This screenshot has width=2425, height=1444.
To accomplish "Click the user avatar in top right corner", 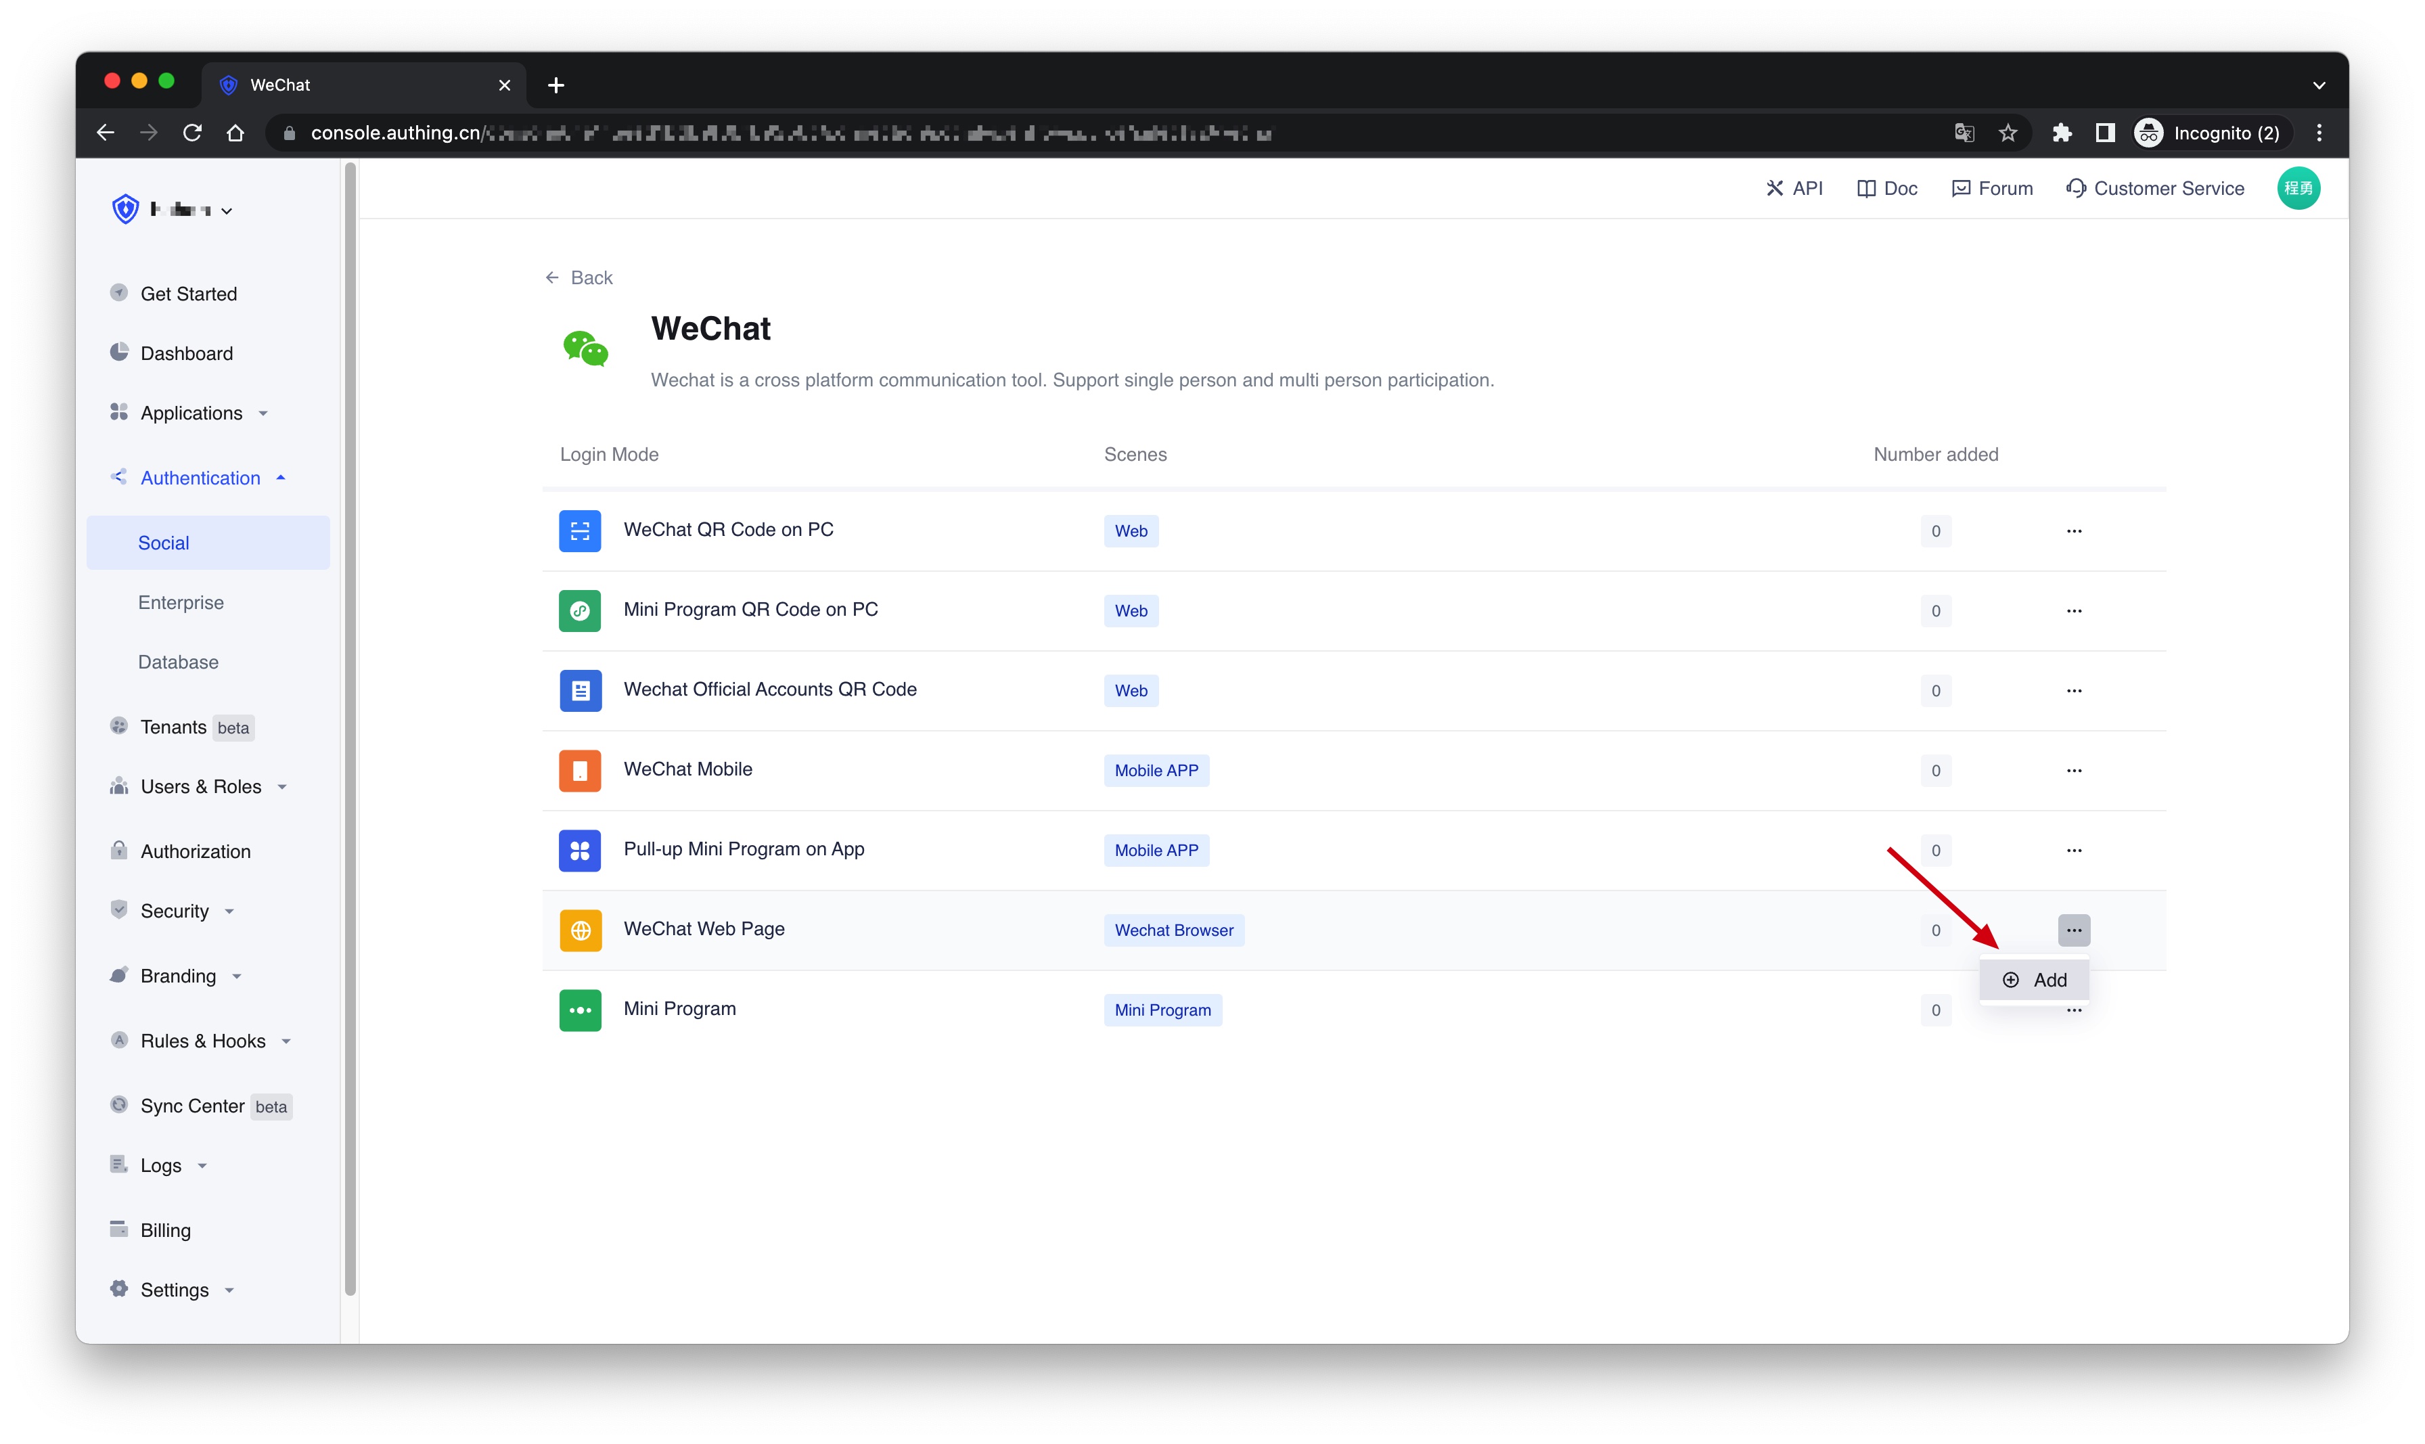I will click(x=2300, y=188).
